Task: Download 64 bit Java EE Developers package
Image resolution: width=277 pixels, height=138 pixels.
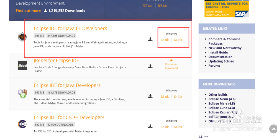Action: click(178, 40)
